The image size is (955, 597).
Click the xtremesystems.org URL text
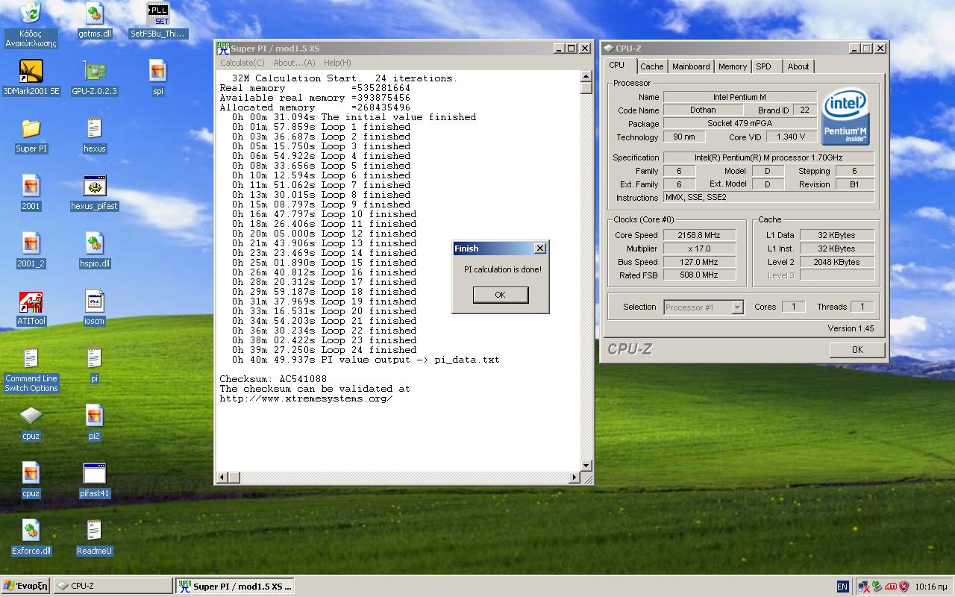[x=306, y=398]
